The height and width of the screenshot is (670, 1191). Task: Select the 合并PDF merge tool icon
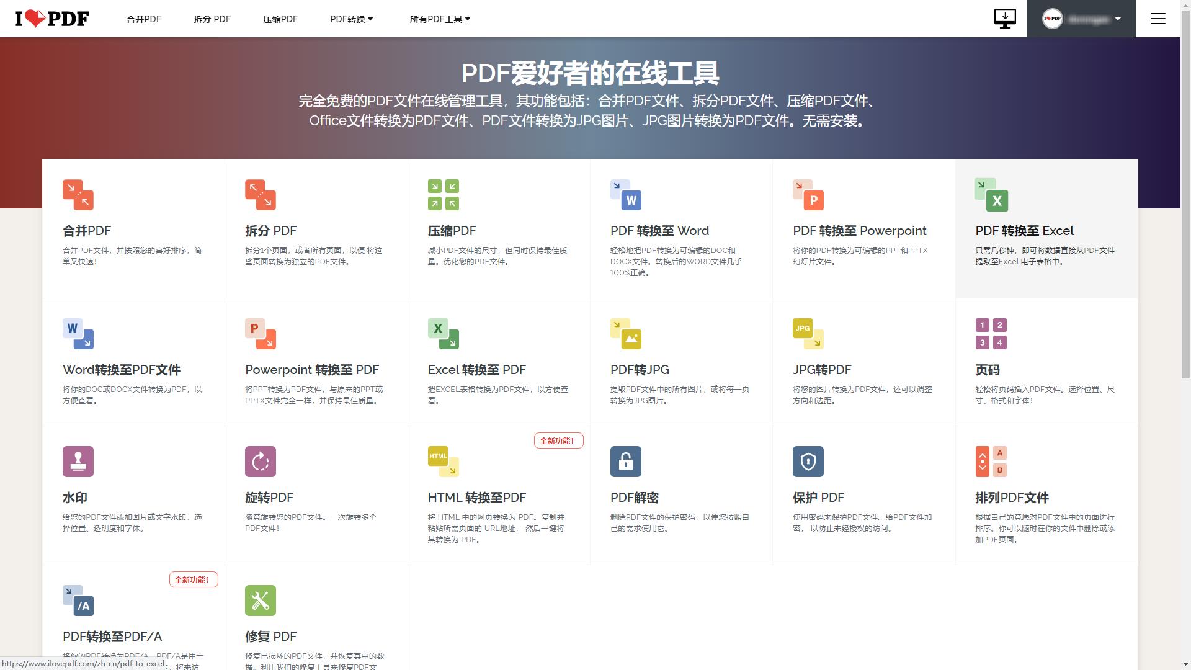(78, 194)
